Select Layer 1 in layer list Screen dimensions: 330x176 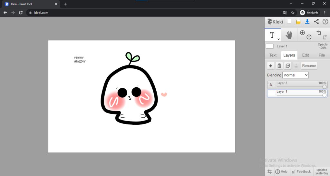(297, 93)
